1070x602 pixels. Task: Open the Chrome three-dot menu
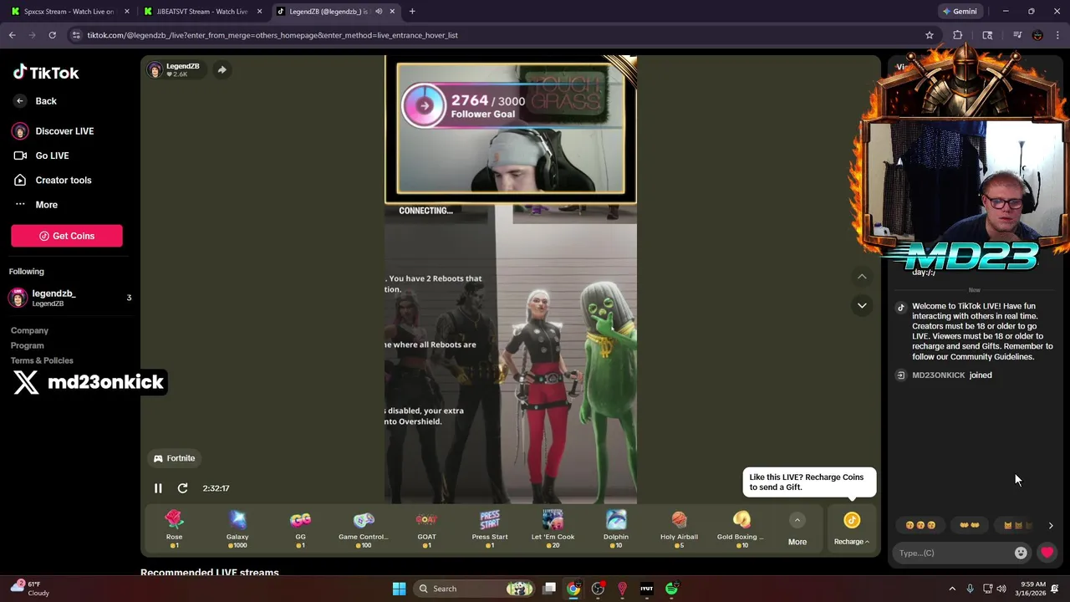coord(1058,35)
